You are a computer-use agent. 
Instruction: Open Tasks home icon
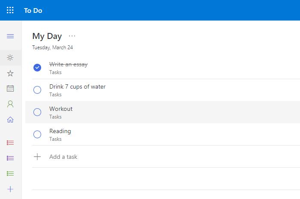coord(10,119)
